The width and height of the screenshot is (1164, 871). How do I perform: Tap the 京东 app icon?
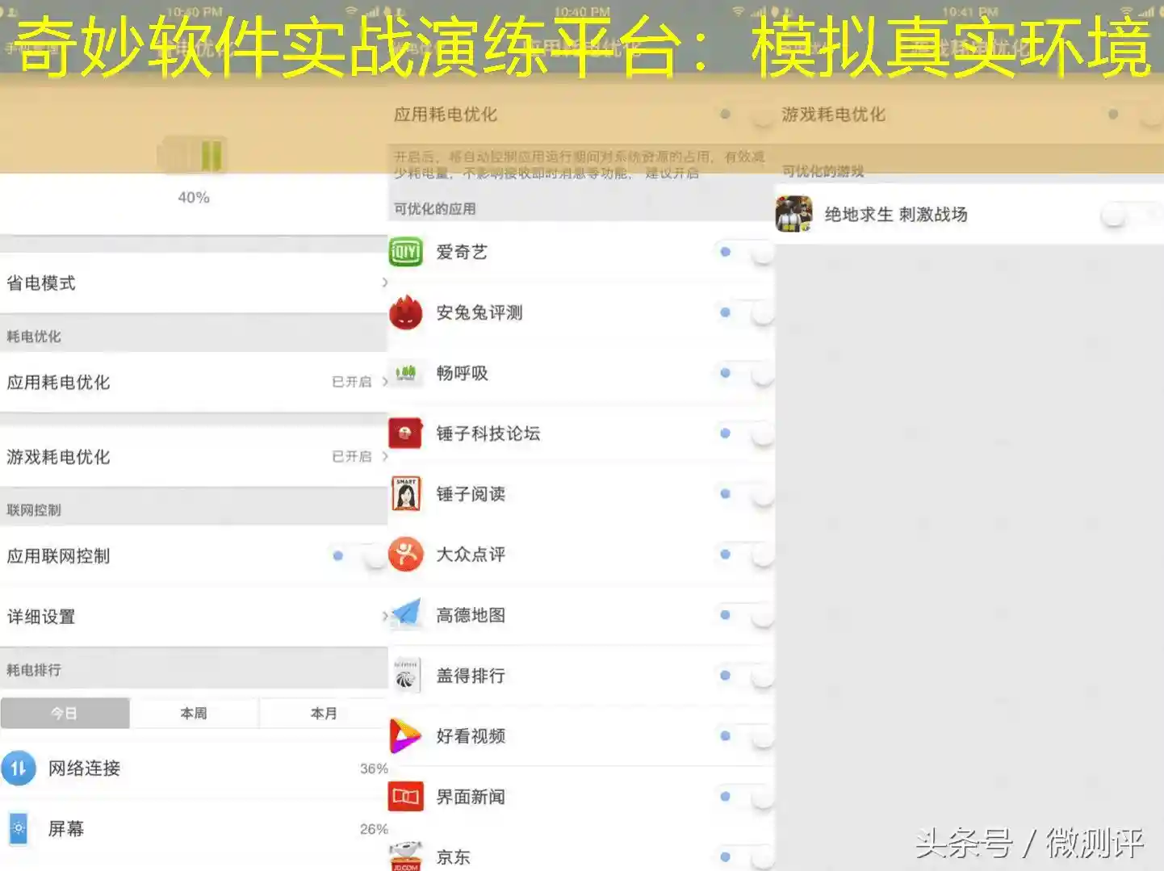point(406,856)
